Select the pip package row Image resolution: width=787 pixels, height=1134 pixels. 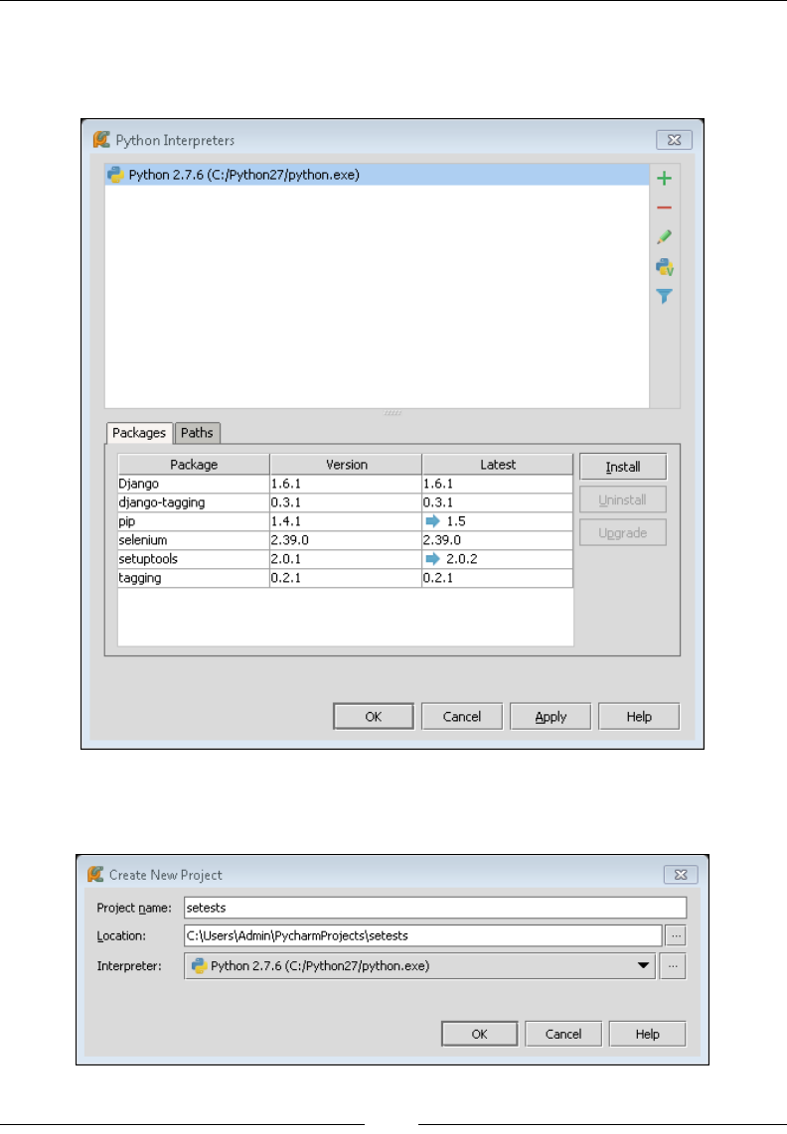(346, 521)
